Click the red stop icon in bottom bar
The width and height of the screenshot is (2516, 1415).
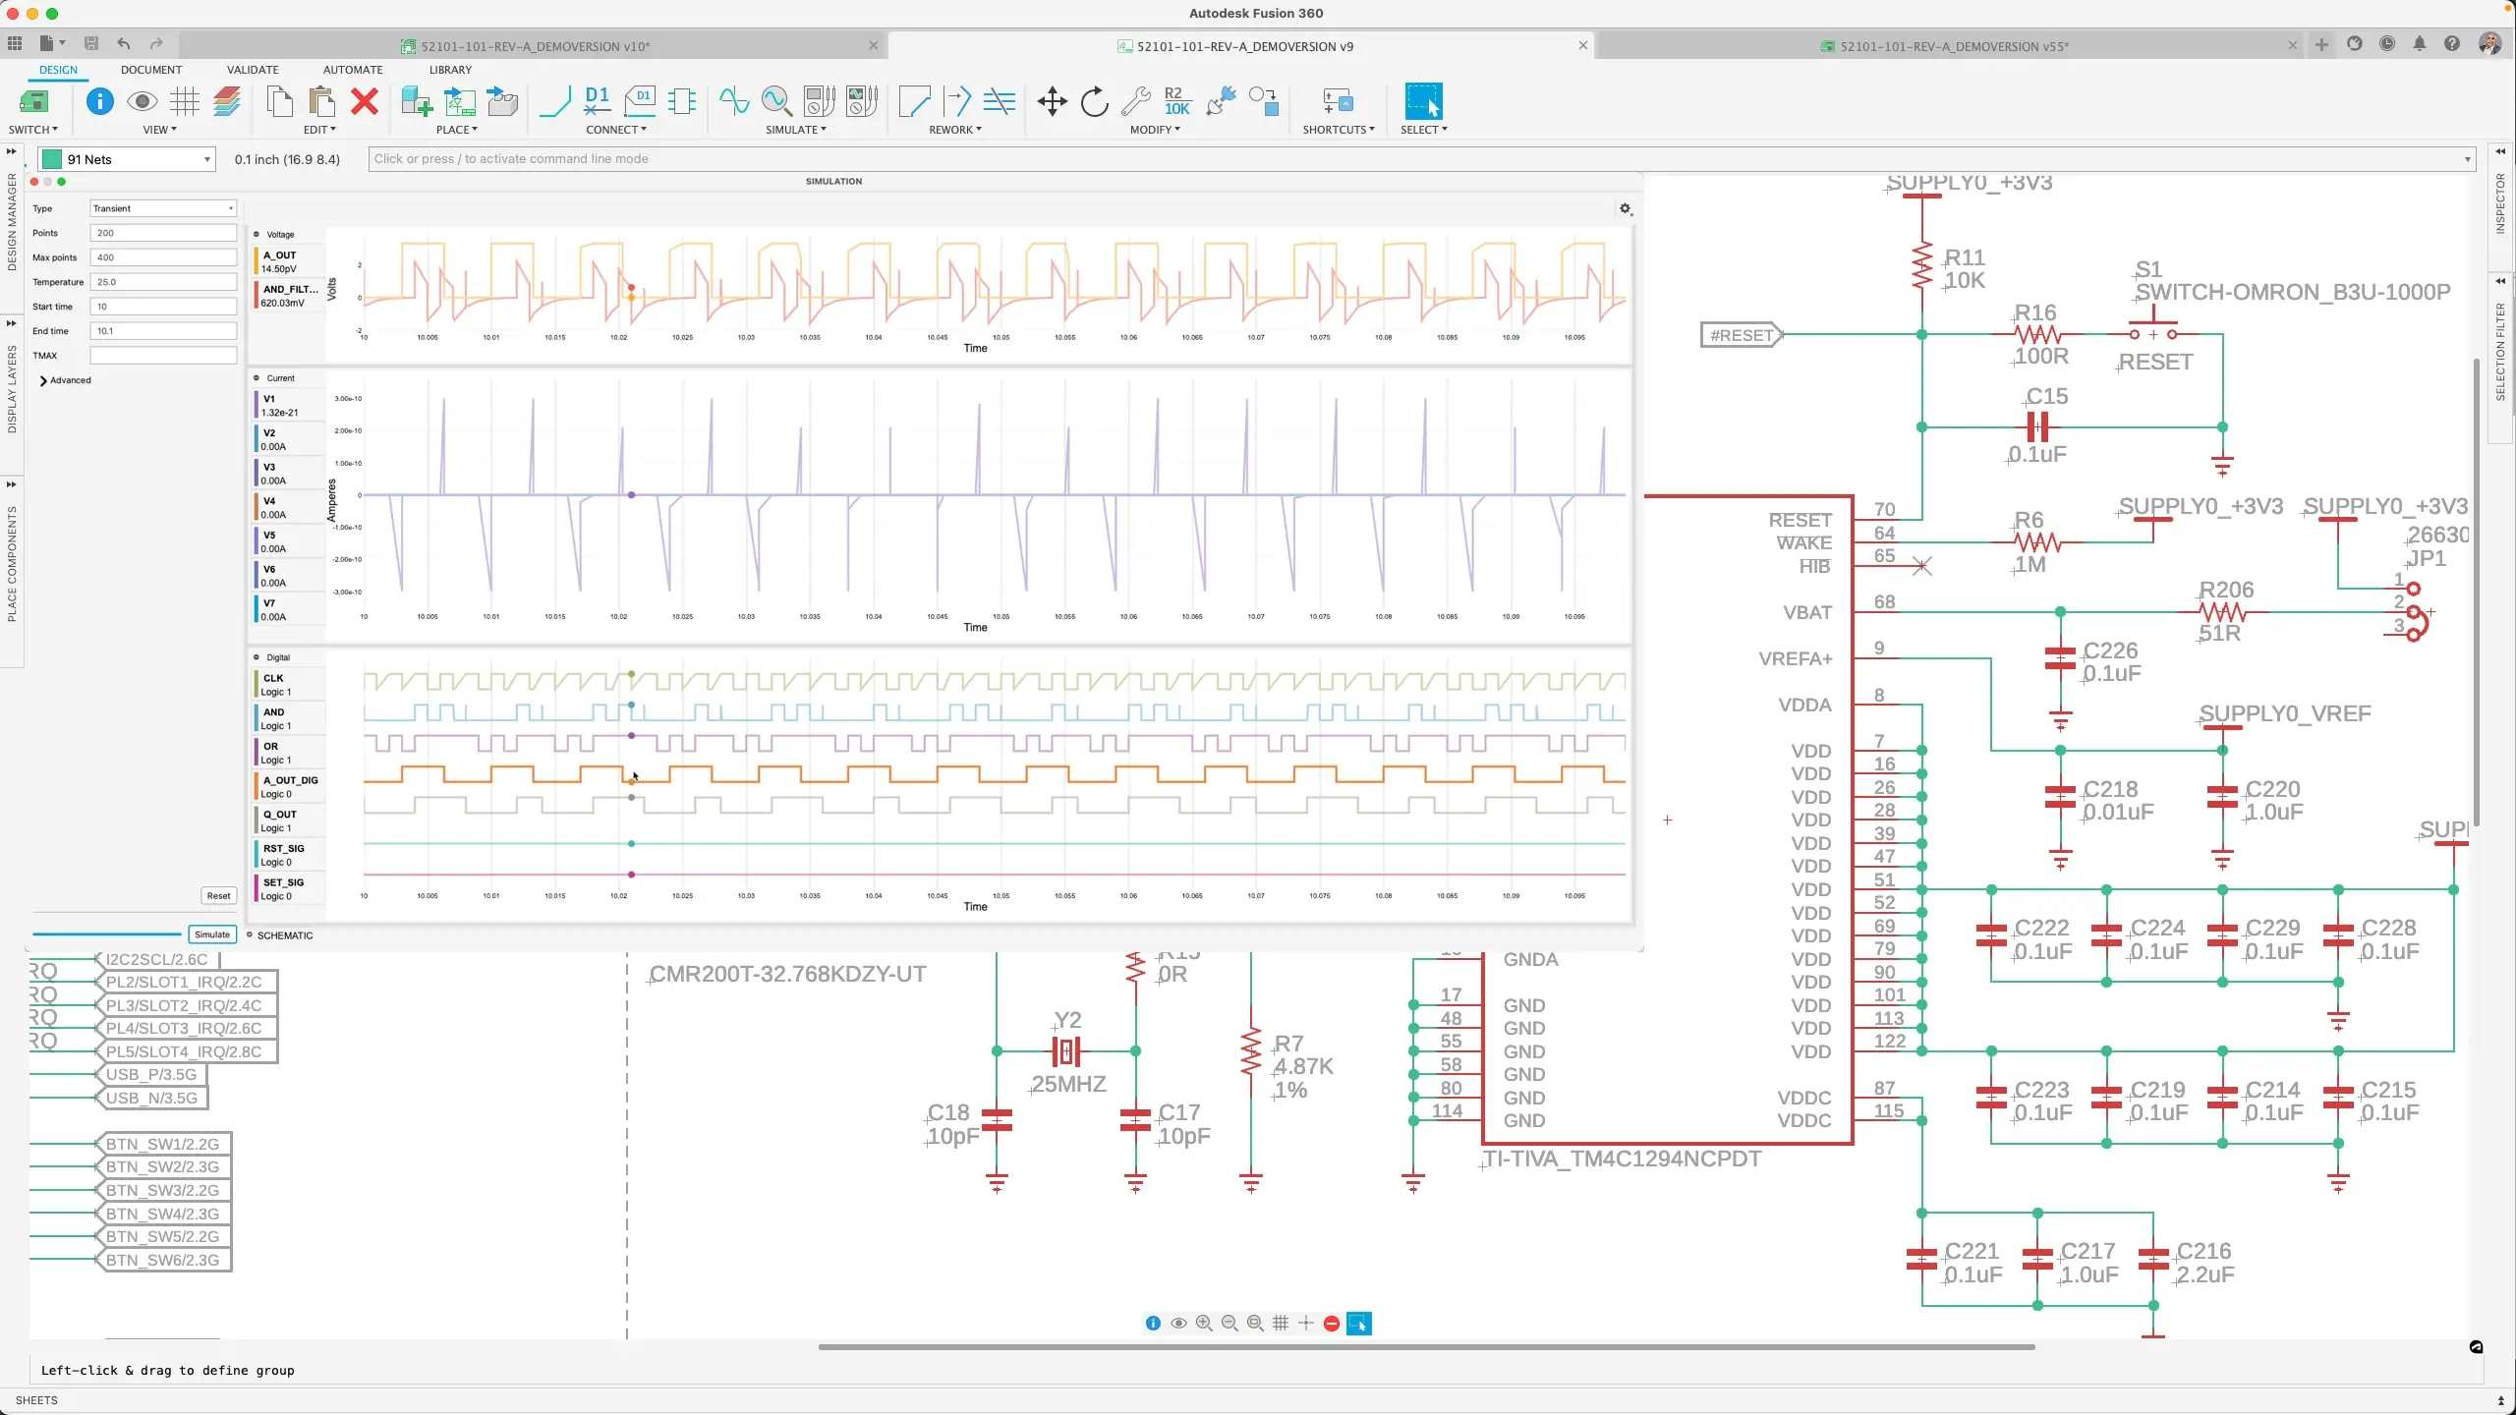(x=1332, y=1324)
